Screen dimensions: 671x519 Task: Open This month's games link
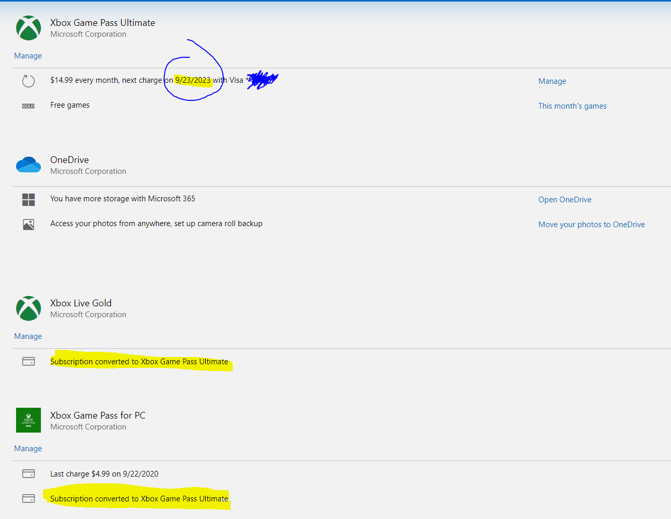click(x=572, y=106)
